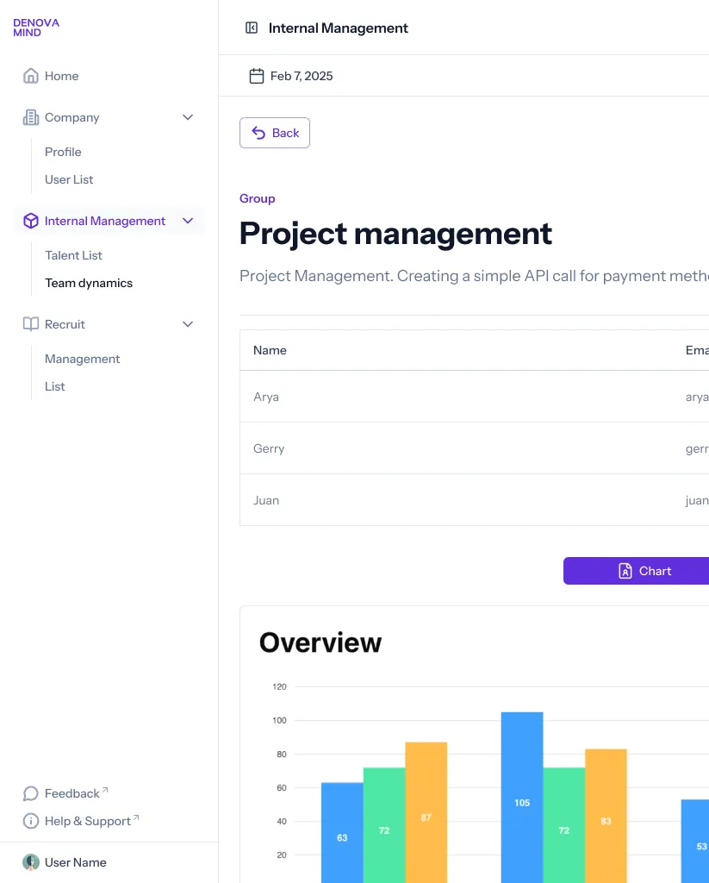Image resolution: width=709 pixels, height=883 pixels.
Task: Select Team dynamics in the sidebar
Action: (x=88, y=283)
